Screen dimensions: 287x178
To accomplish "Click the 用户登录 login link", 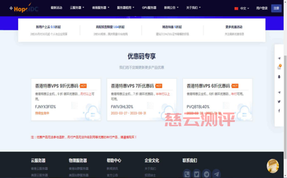I will 262,8.
